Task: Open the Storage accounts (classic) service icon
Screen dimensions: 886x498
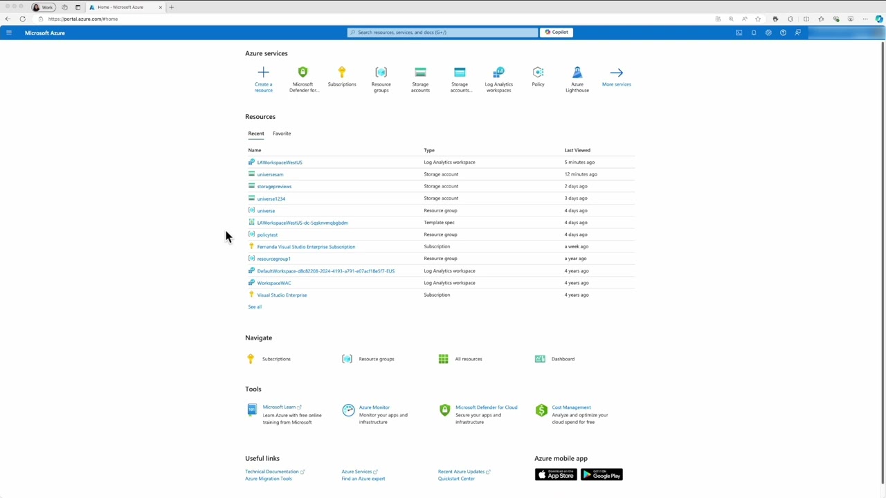Action: (460, 72)
